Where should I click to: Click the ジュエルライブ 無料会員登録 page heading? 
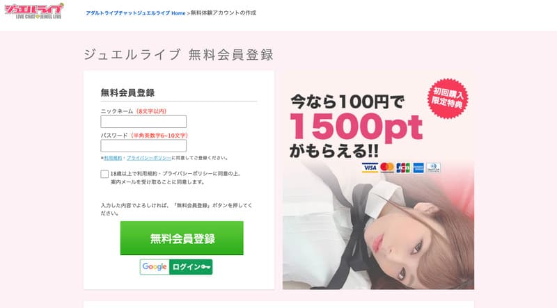(179, 55)
